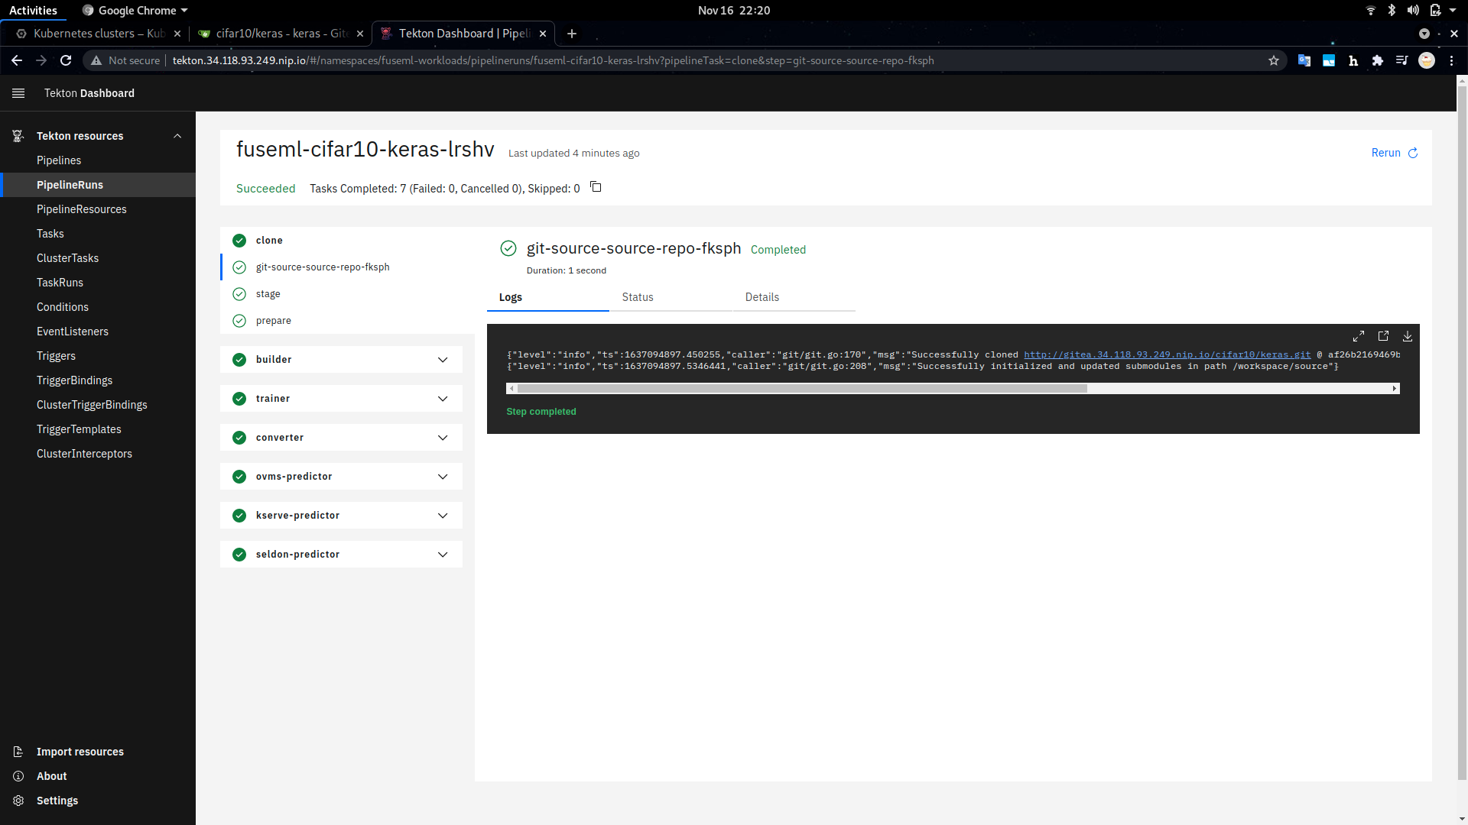The image size is (1468, 825).
Task: Collapse the Tekton resources section
Action: click(177, 135)
